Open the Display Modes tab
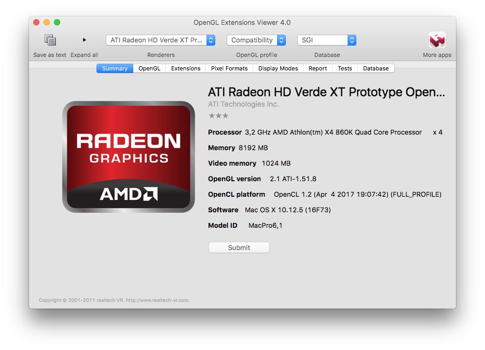Image resolution: width=485 pixels, height=350 pixels. (278, 68)
